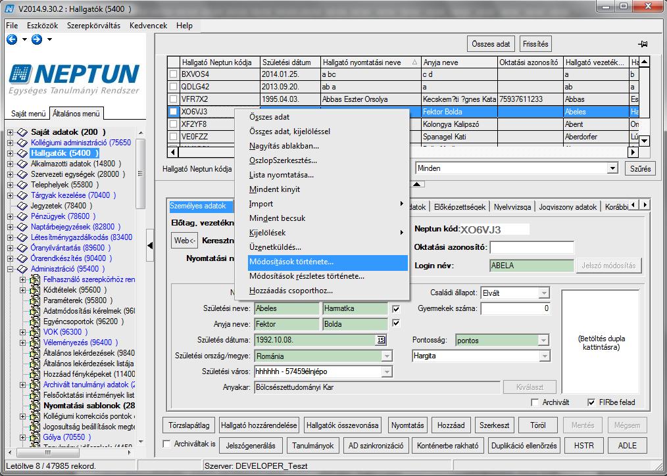This screenshot has width=667, height=476.
Task: Collapse the left menu panel arrow
Action: 150,245
